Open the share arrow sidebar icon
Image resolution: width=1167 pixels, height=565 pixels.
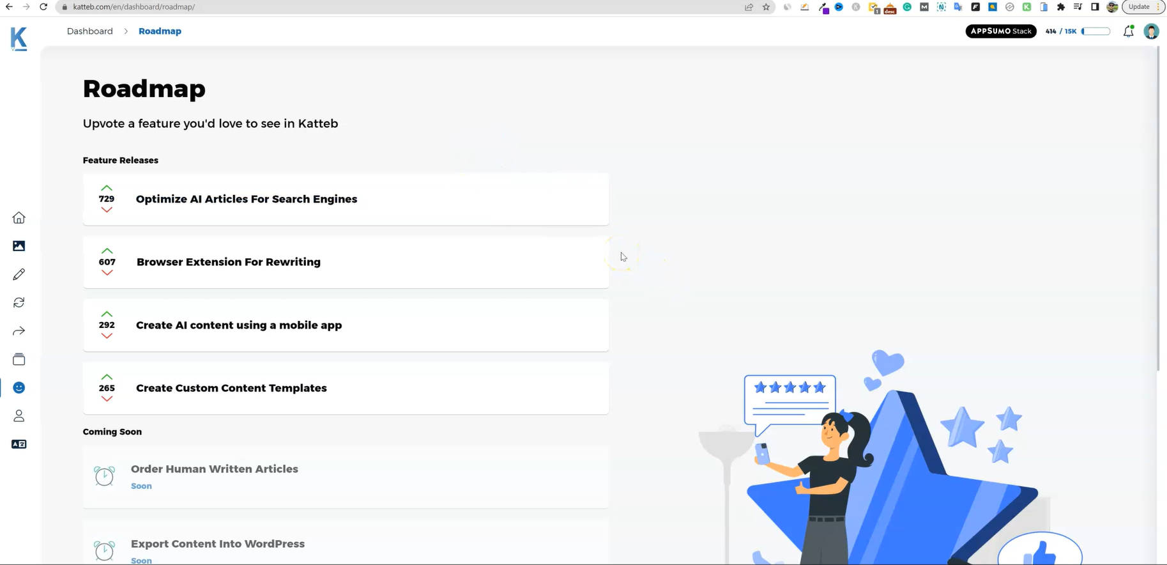tap(19, 331)
